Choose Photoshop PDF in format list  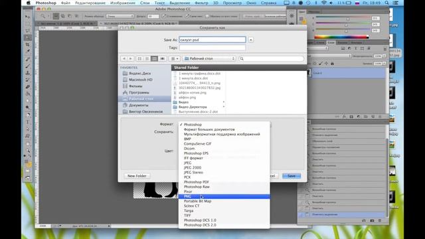pyautogui.click(x=224, y=182)
